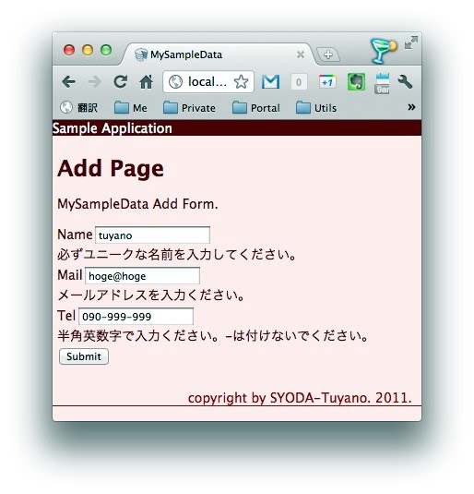Screen dimensions: 474x494
Task: Select the MySampleData tab
Action: [x=217, y=54]
